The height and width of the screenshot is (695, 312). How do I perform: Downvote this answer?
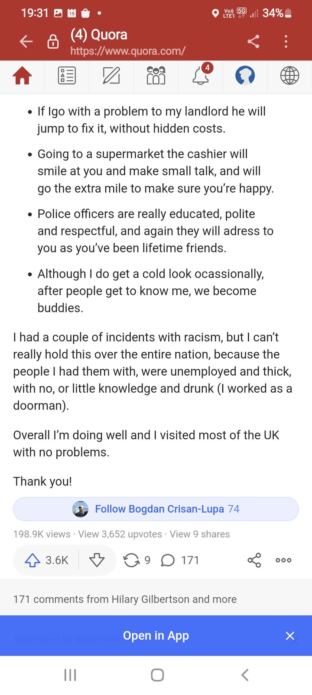(97, 560)
